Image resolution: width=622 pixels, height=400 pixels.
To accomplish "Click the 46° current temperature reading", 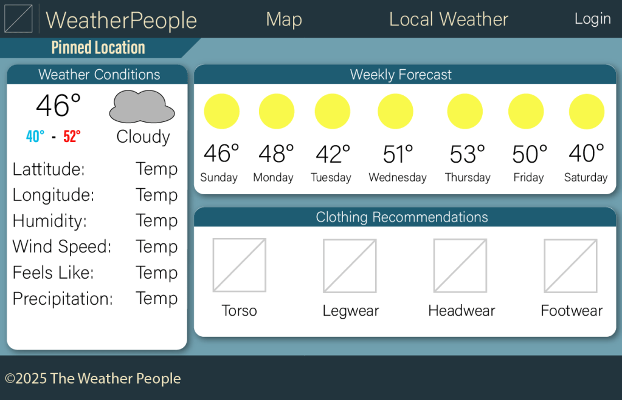I will coord(58,106).
